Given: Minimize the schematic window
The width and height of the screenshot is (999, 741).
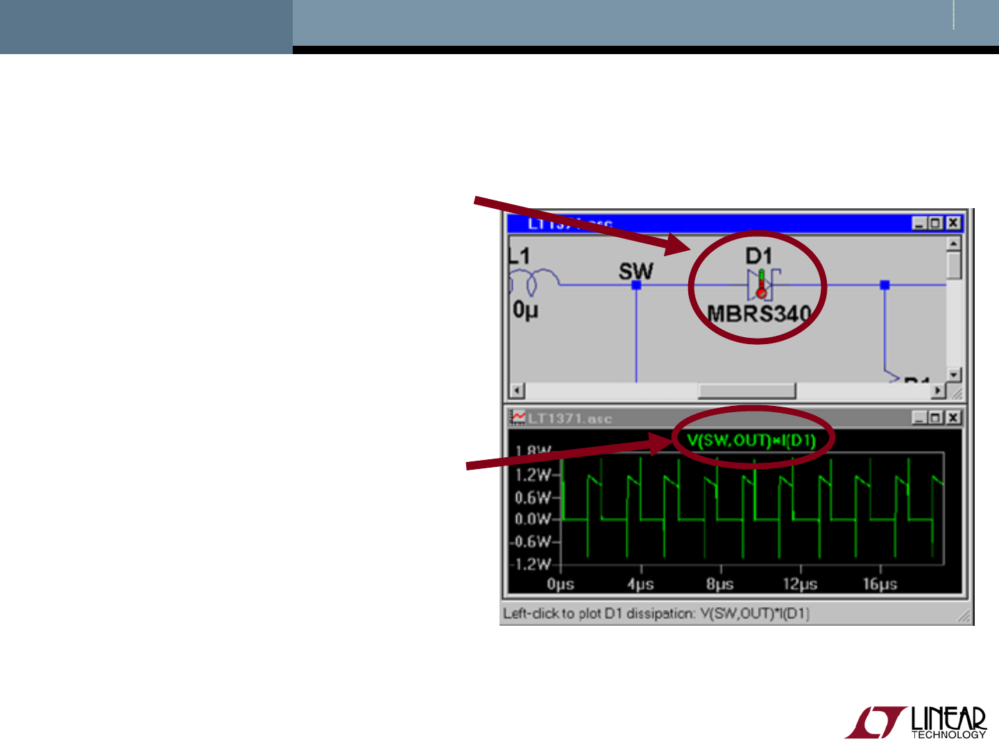Looking at the screenshot, I should pos(920,223).
